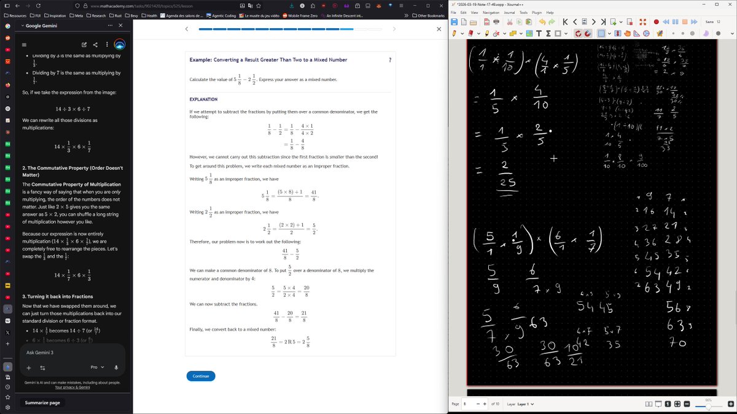Toggle rotation snapping in Xournal++
The image size is (737, 414).
point(578,33)
